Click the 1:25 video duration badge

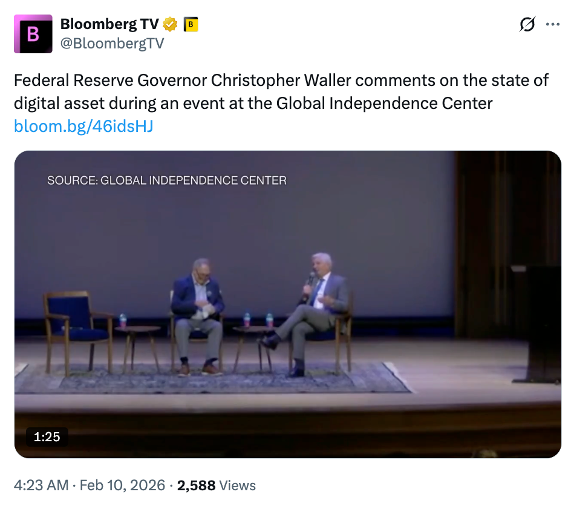click(x=47, y=436)
